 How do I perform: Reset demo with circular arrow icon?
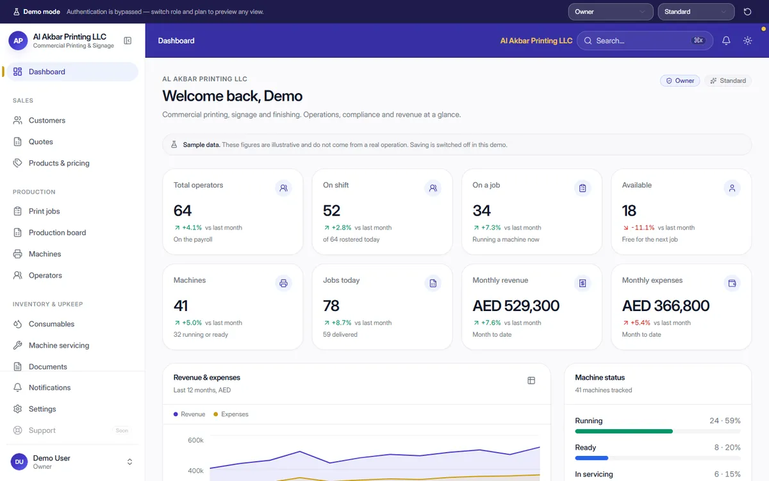[x=747, y=12]
